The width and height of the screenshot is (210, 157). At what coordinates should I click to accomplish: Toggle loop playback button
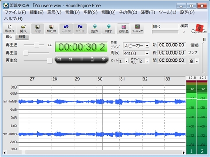point(92,59)
